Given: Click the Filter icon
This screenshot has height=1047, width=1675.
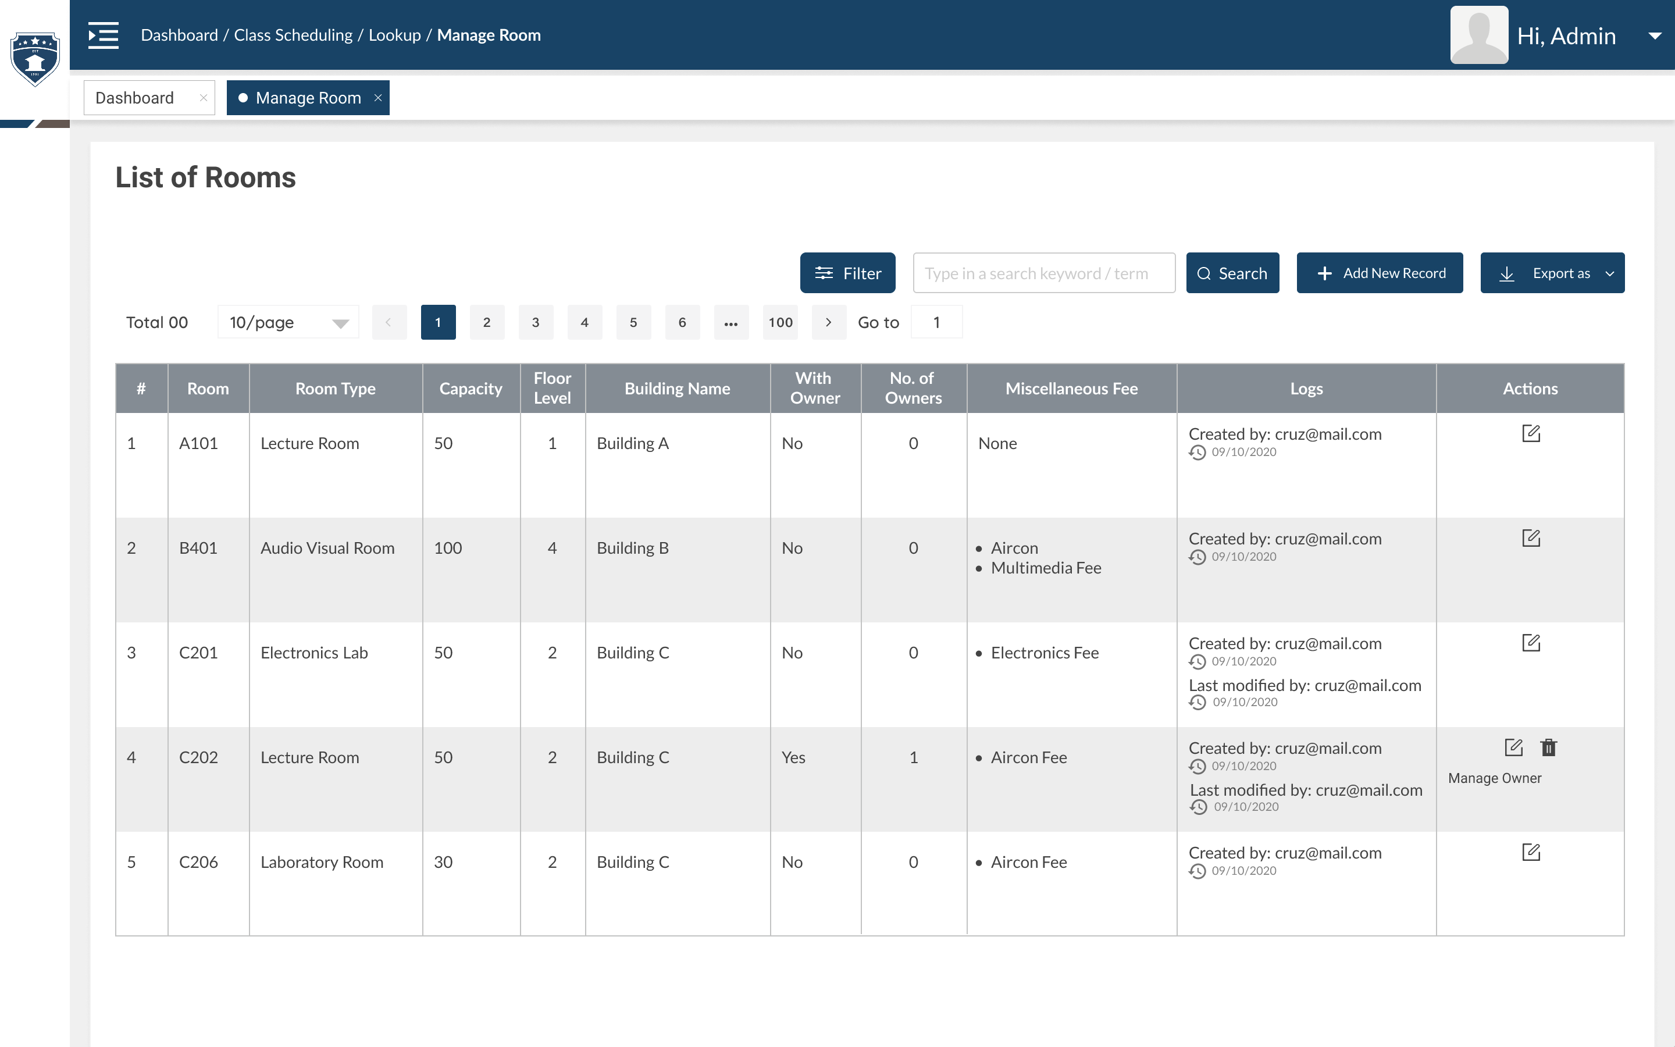Looking at the screenshot, I should point(824,273).
